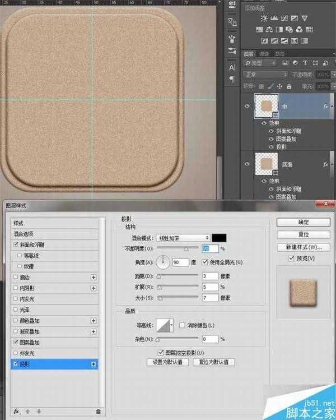Viewport: 336px width, 420px height.
Task: Add a Hue/Saturation adjustment icon
Action: [x=259, y=30]
